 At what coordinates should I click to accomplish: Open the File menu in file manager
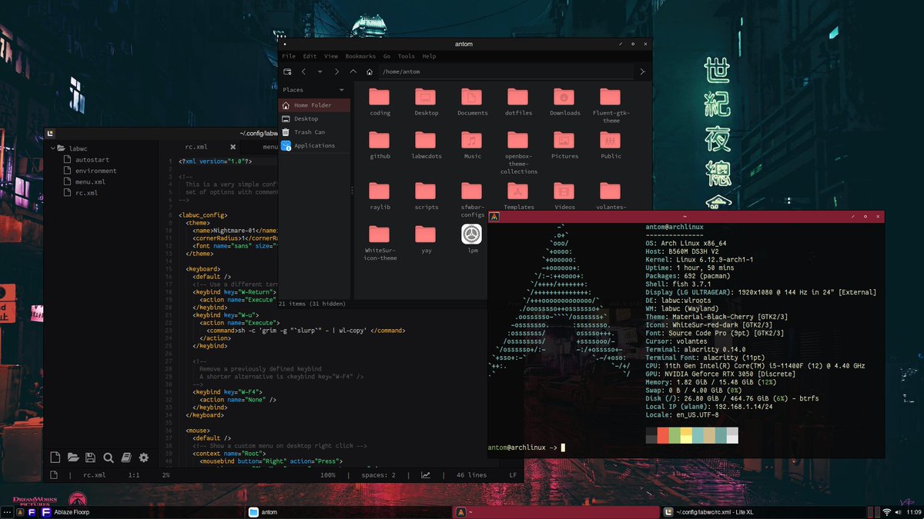(x=289, y=56)
